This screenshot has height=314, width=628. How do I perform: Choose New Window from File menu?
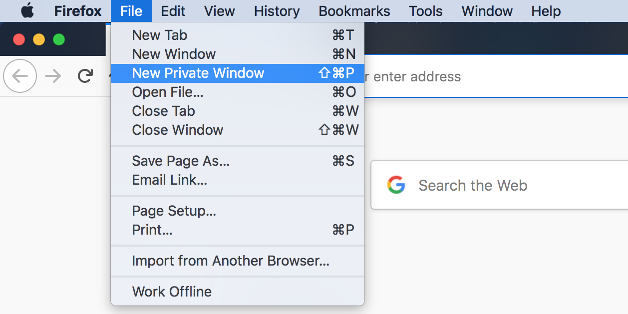coord(238,54)
